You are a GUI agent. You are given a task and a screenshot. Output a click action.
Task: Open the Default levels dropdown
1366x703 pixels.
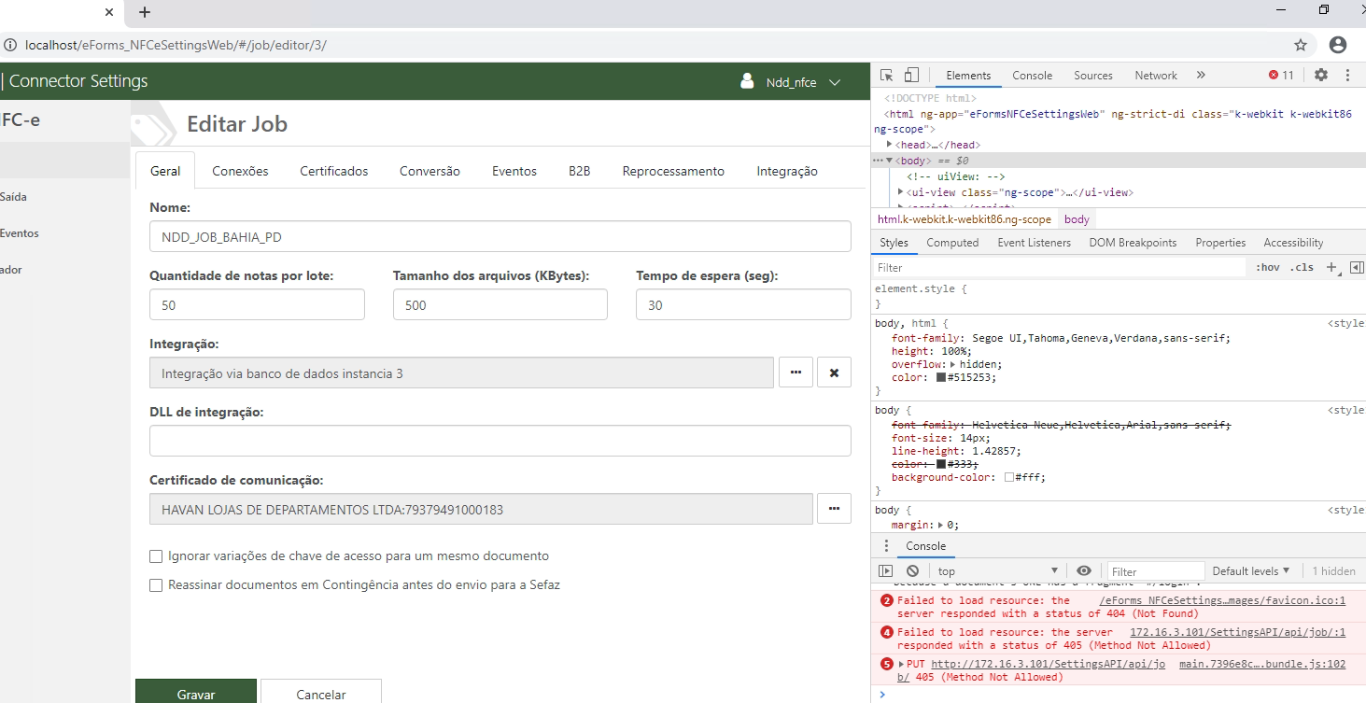(1250, 571)
